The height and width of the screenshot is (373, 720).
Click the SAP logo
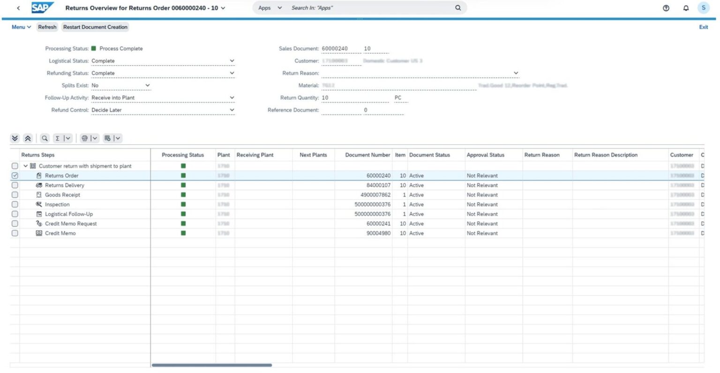point(43,7)
